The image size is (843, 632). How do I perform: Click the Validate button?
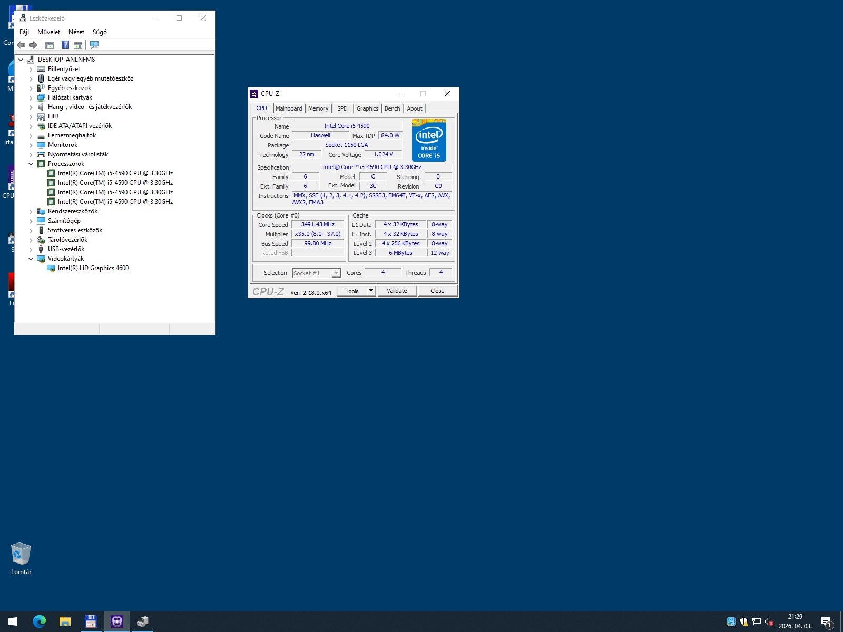pyautogui.click(x=397, y=291)
